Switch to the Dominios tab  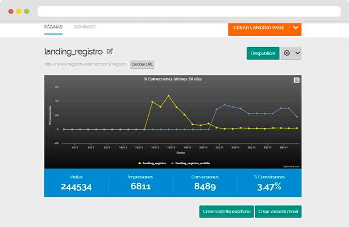click(x=84, y=27)
